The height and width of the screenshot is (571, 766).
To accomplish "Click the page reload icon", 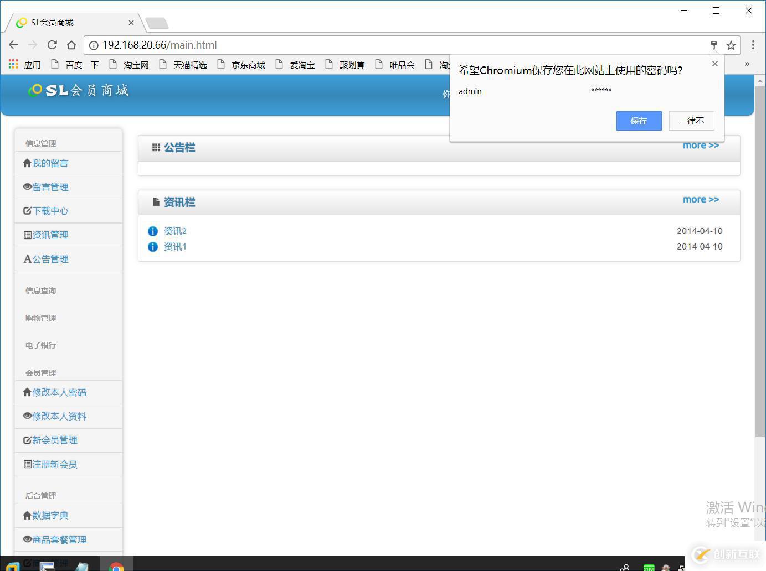I will click(x=52, y=45).
